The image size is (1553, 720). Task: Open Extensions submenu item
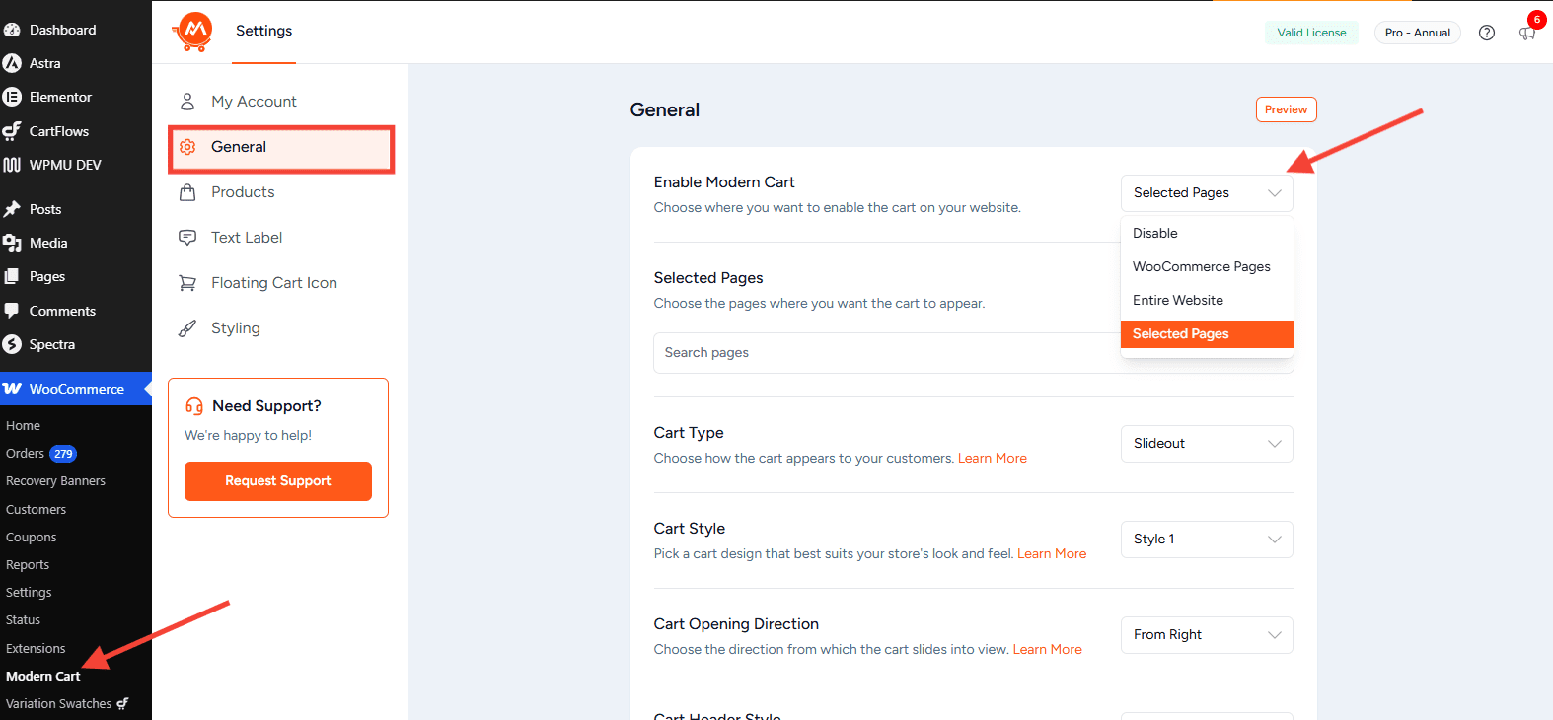(x=36, y=649)
